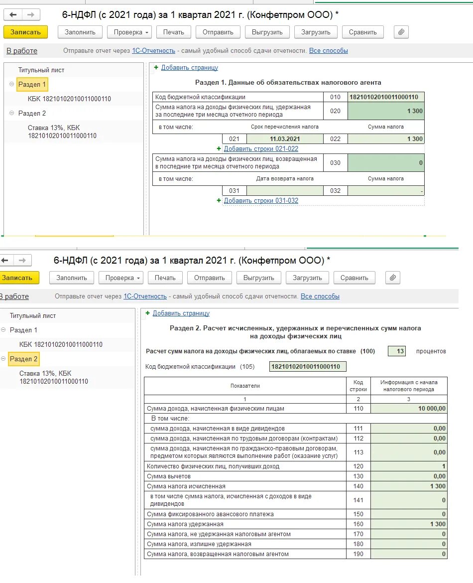Click Добавить строки 021-022 link

point(261,148)
